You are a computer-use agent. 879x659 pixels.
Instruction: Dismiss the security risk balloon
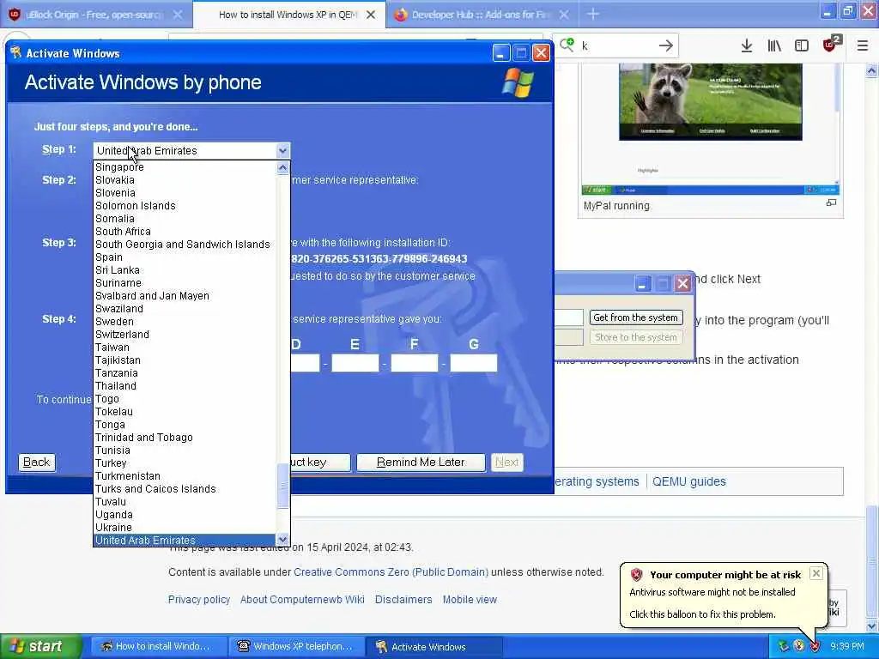click(816, 573)
